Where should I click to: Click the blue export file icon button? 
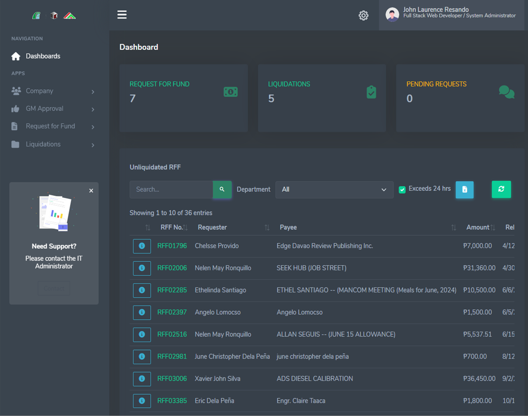pyautogui.click(x=464, y=189)
